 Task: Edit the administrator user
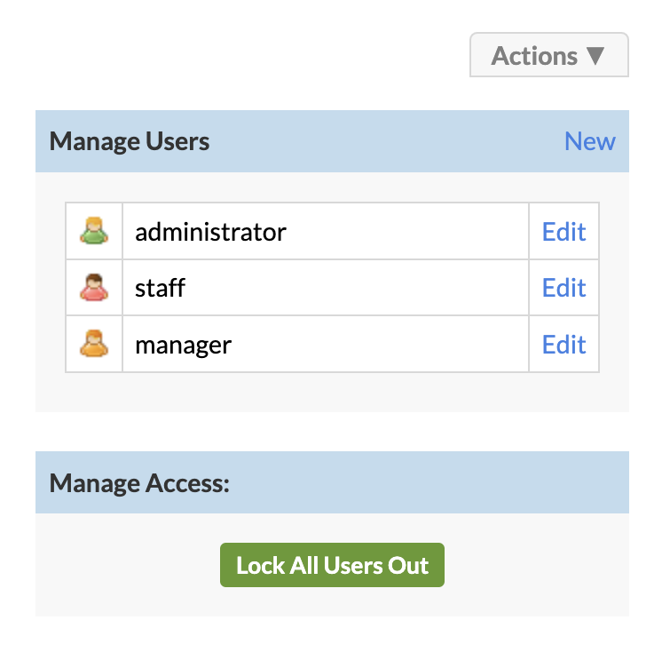(x=563, y=231)
